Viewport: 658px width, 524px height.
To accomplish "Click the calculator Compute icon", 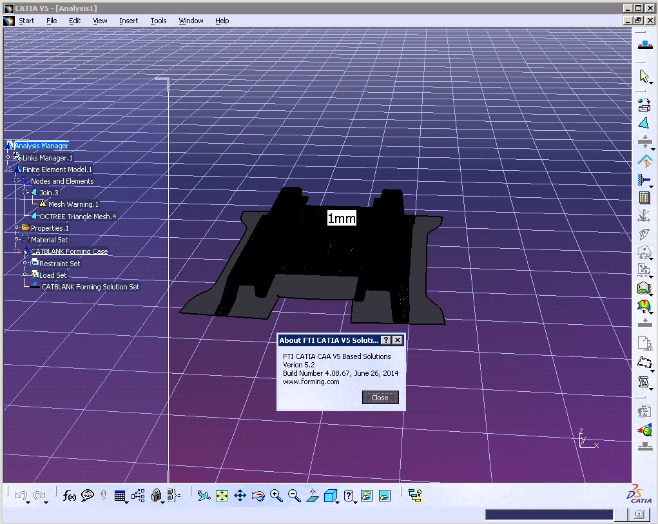I will (644, 198).
